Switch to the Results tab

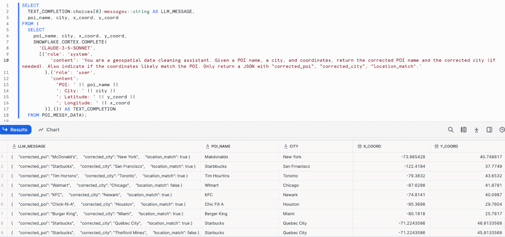pyautogui.click(x=16, y=130)
